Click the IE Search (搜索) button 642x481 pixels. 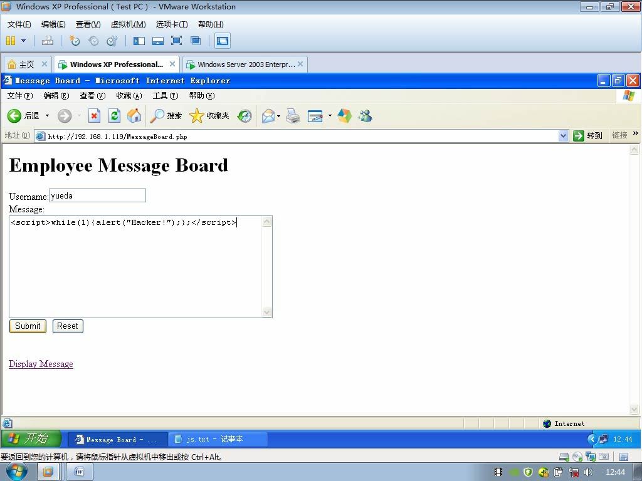(x=166, y=116)
